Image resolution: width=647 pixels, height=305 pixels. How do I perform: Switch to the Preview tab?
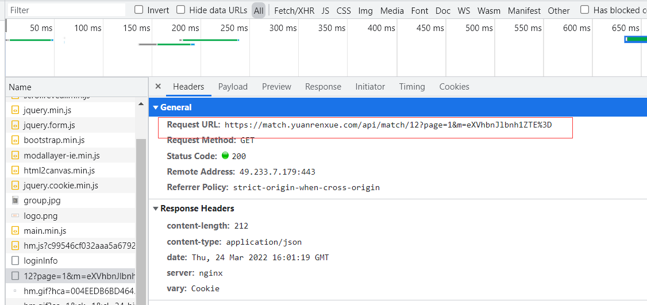click(276, 87)
